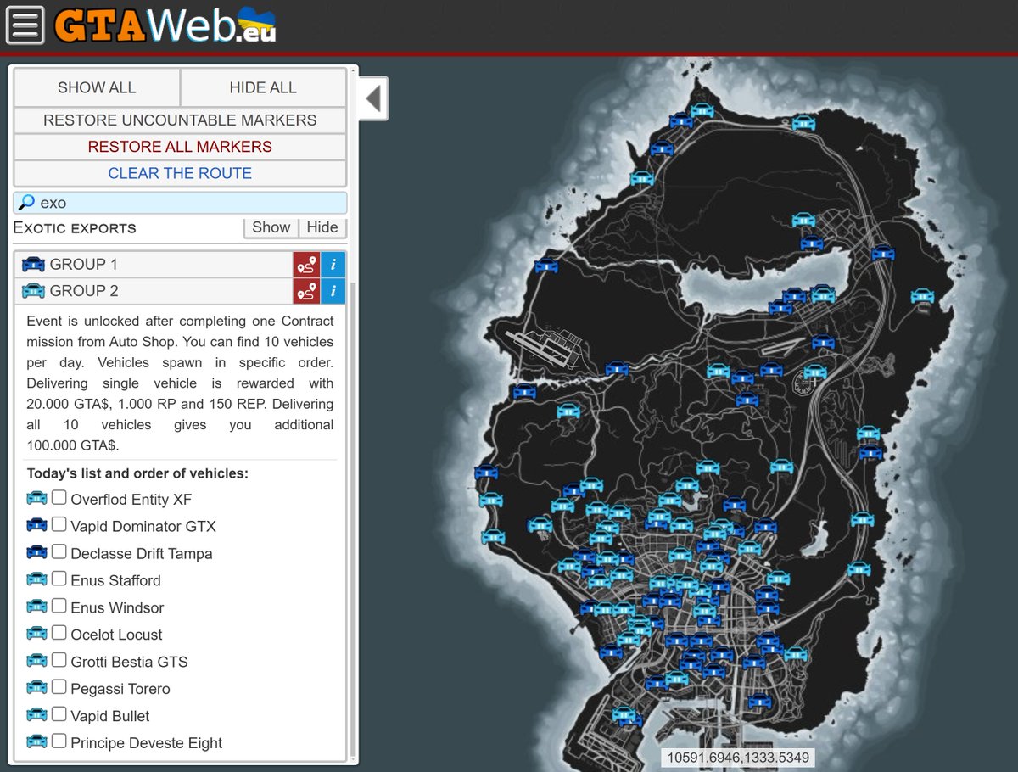The image size is (1018, 772).
Task: Check the Declasse Drift Tampa checkbox
Action: [x=59, y=551]
